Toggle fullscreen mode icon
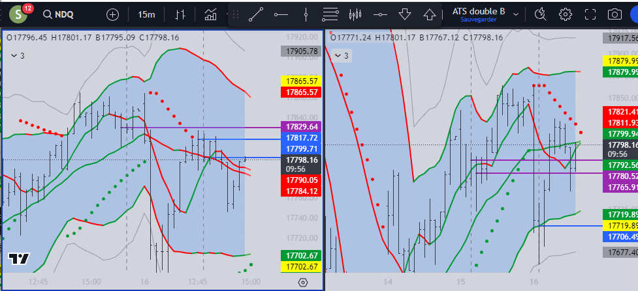 [590, 14]
